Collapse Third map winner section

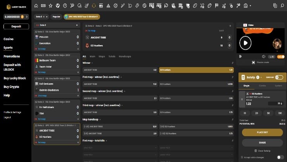122,106
